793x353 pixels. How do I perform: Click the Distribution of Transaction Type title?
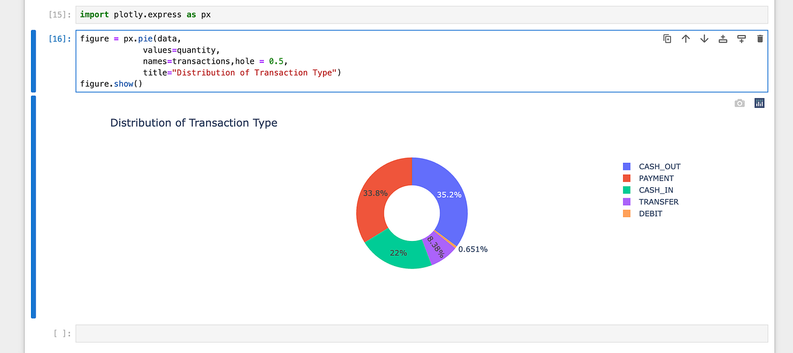click(194, 123)
